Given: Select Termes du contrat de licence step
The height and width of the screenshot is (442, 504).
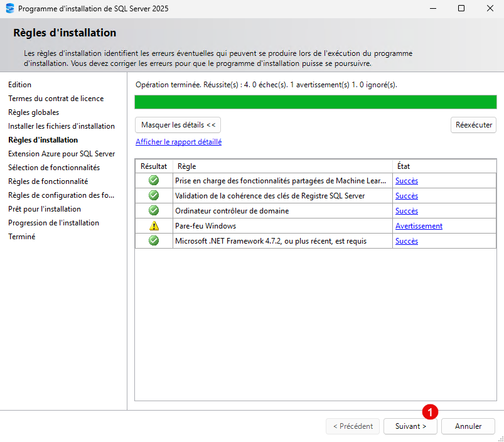Looking at the screenshot, I should (56, 99).
